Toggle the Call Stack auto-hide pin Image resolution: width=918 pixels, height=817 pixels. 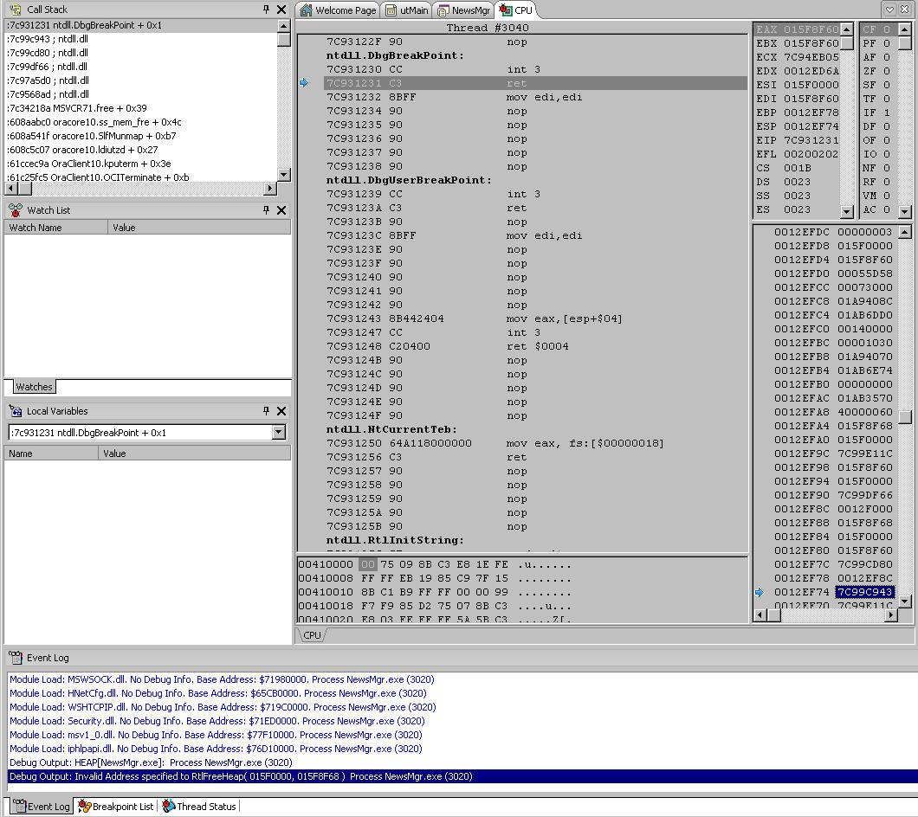click(266, 10)
